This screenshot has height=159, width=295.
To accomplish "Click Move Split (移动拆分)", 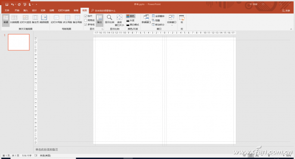I will pos(158,24).
